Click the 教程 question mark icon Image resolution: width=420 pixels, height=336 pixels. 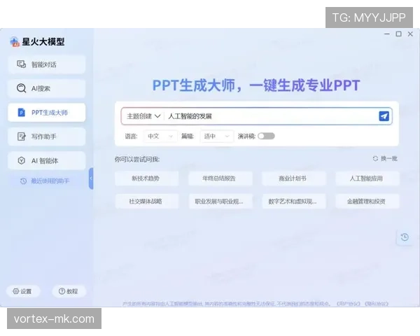62,291
